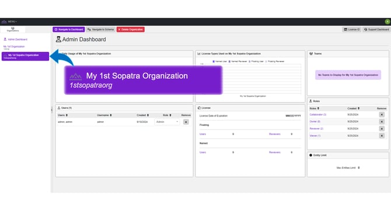This screenshot has width=391, height=219.
Task: Open the Collaborator role link
Action: point(317,115)
